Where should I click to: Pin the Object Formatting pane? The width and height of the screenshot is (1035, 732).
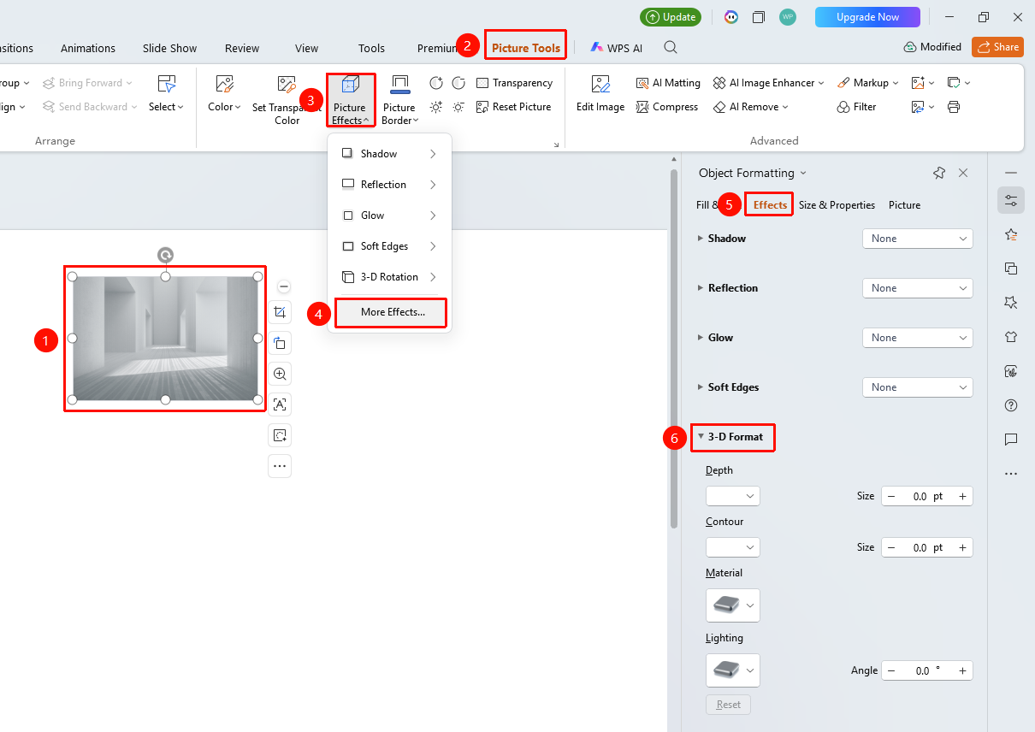tap(939, 173)
